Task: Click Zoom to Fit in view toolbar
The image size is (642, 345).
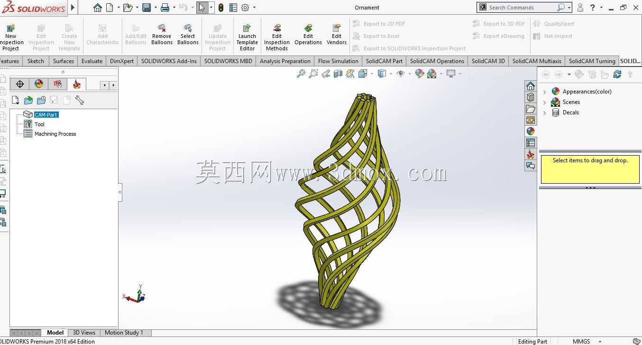Action: [x=301, y=74]
